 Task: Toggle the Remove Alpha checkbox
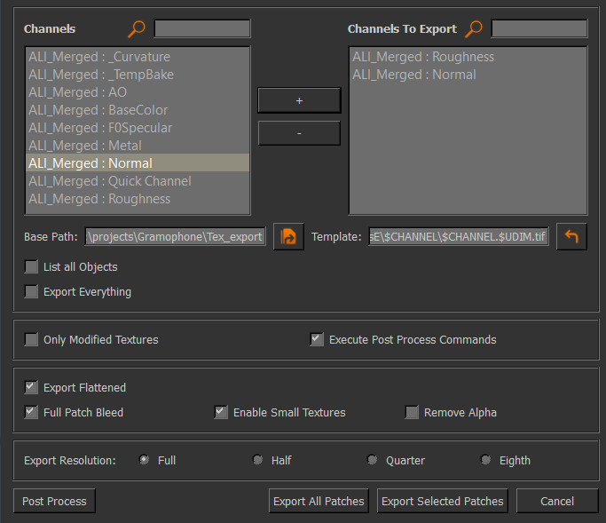(412, 412)
